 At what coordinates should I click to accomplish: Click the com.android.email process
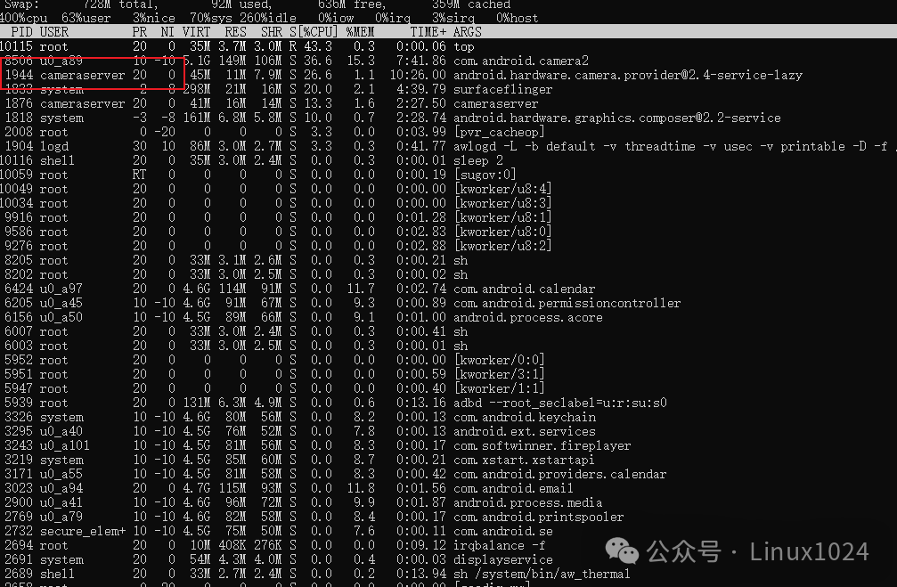point(513,489)
